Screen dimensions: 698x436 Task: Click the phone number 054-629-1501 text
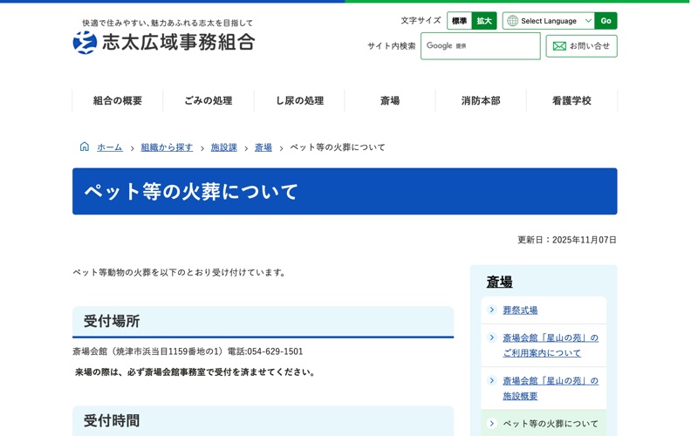[x=275, y=351]
